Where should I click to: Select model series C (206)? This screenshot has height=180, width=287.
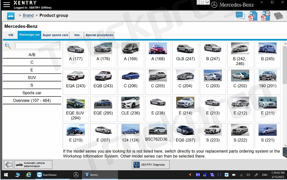pos(130,82)
